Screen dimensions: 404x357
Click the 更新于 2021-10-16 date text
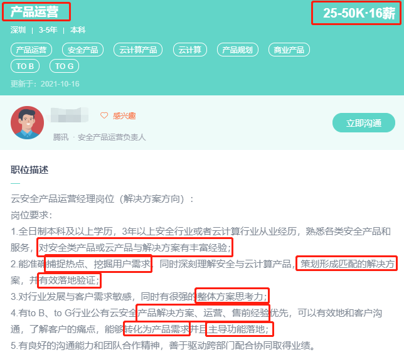point(45,84)
